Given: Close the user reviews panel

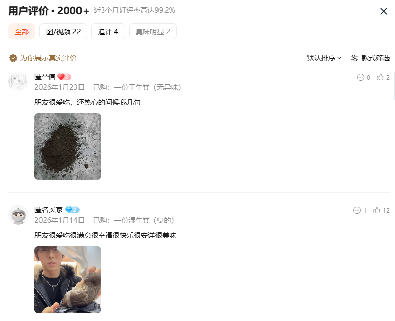Looking at the screenshot, I should point(383,11).
